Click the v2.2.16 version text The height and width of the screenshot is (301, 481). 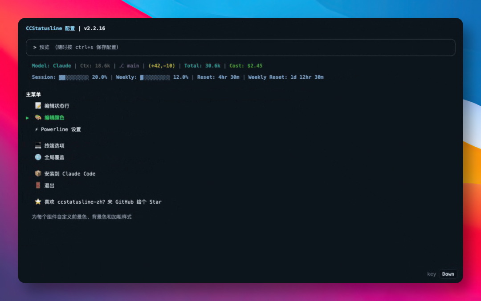[x=94, y=28]
